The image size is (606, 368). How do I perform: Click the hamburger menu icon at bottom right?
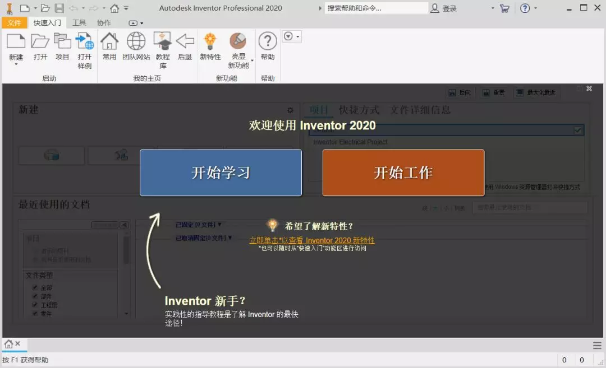coord(597,345)
